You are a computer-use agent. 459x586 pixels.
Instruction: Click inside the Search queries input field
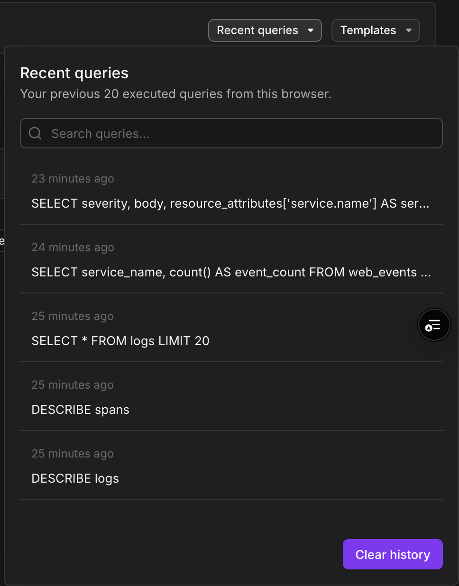(x=231, y=133)
